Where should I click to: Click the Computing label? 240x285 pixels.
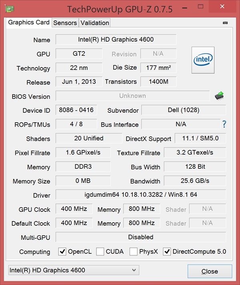(34, 252)
